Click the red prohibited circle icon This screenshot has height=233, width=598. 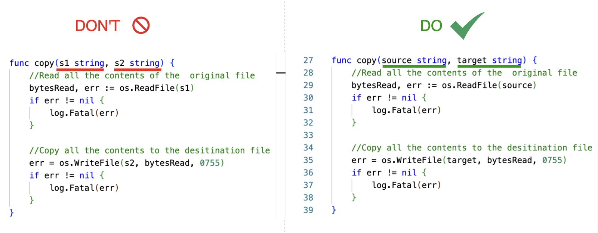click(141, 25)
